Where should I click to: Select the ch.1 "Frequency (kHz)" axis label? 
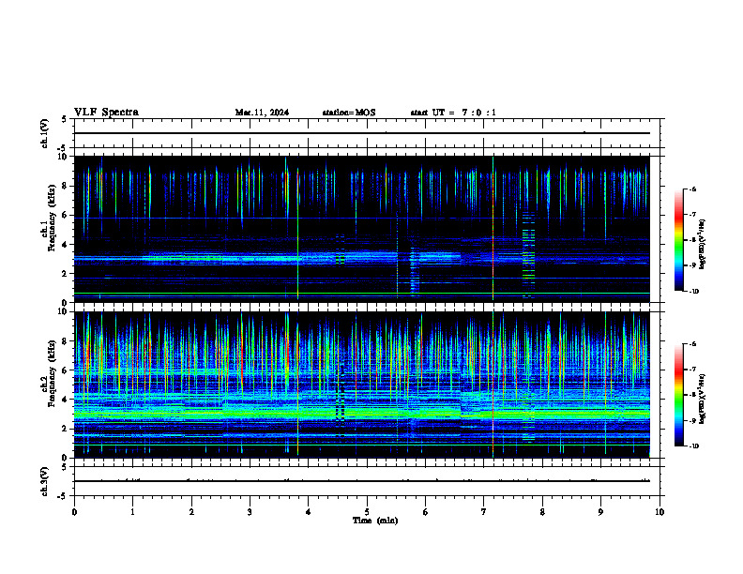coord(52,218)
